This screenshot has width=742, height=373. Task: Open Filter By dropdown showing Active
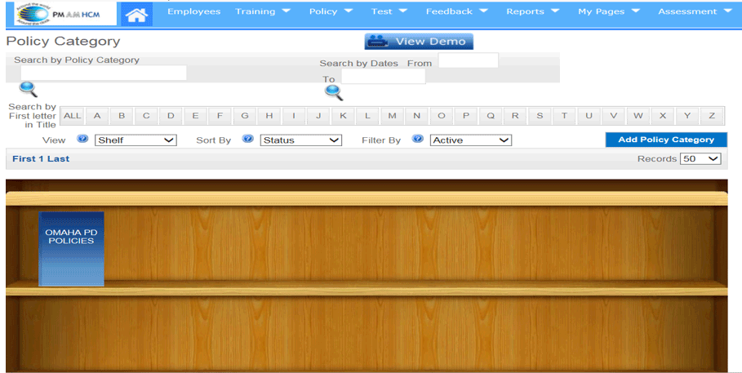click(470, 140)
